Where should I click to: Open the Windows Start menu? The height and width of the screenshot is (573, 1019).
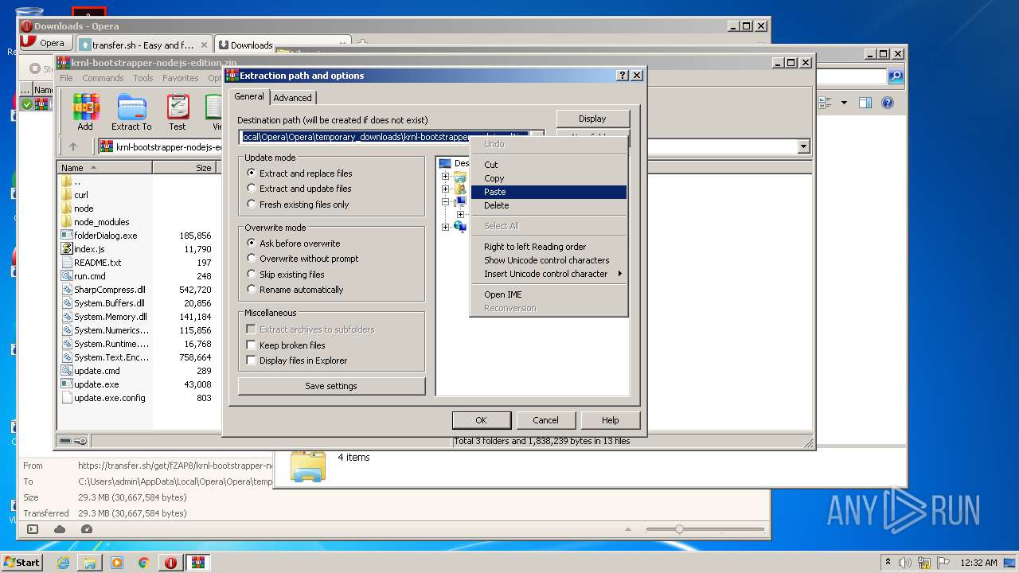coord(21,562)
